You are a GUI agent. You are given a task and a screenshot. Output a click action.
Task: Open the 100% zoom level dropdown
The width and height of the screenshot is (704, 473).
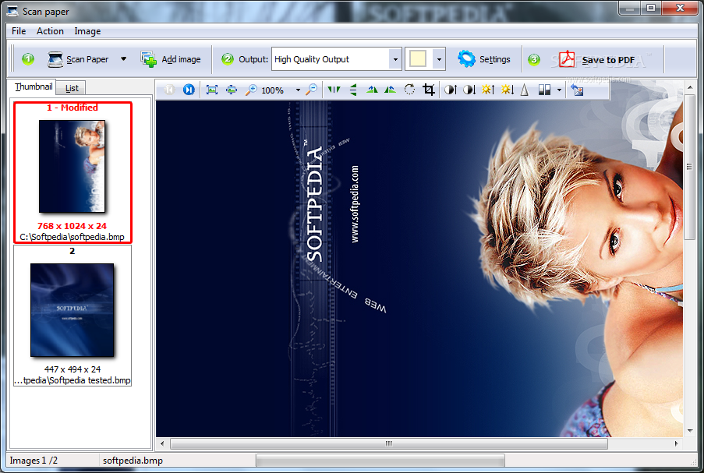(298, 90)
